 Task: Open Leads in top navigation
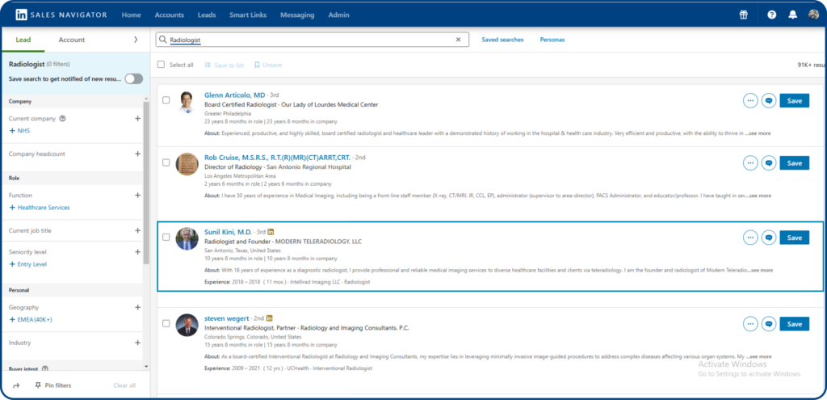tap(207, 15)
